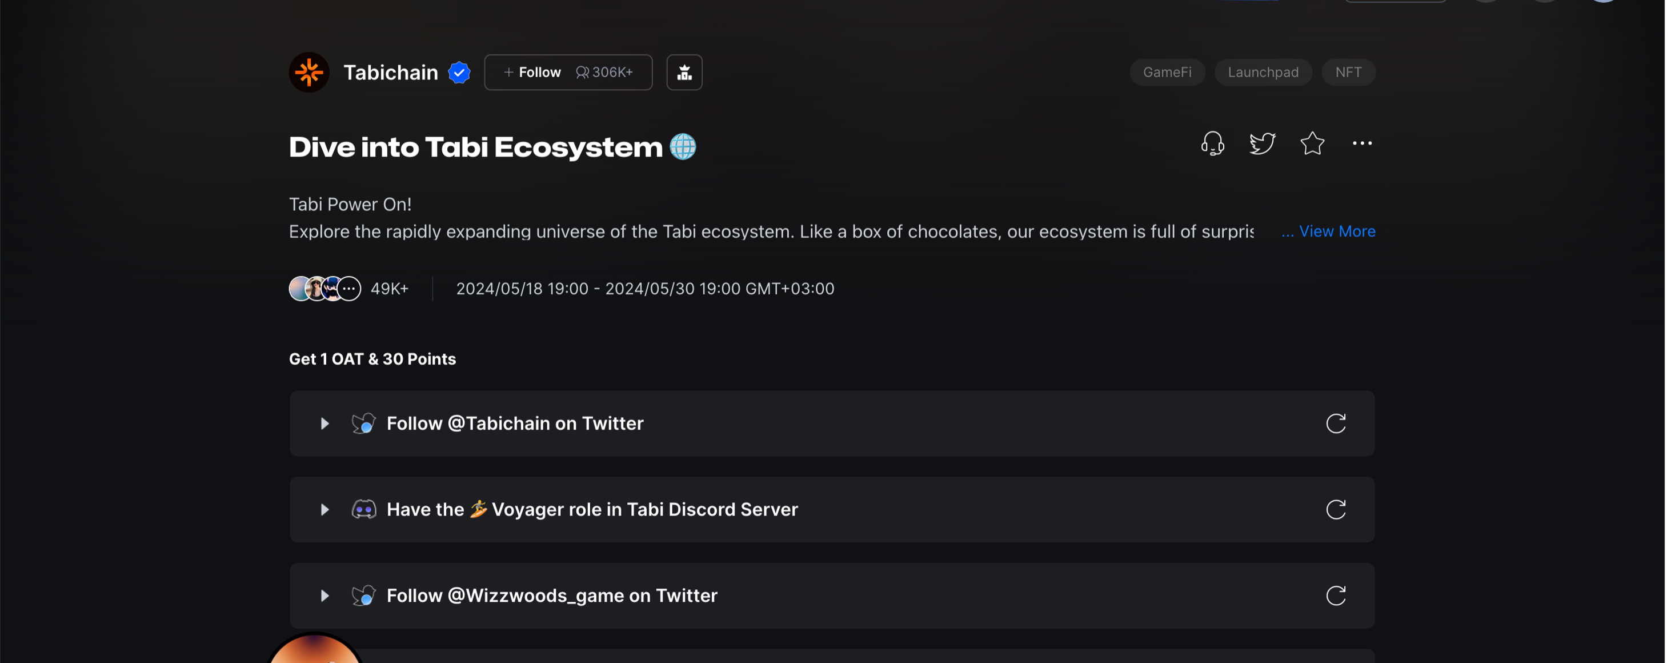Open the three-dot more options menu
This screenshot has width=1679, height=663.
click(x=1361, y=143)
